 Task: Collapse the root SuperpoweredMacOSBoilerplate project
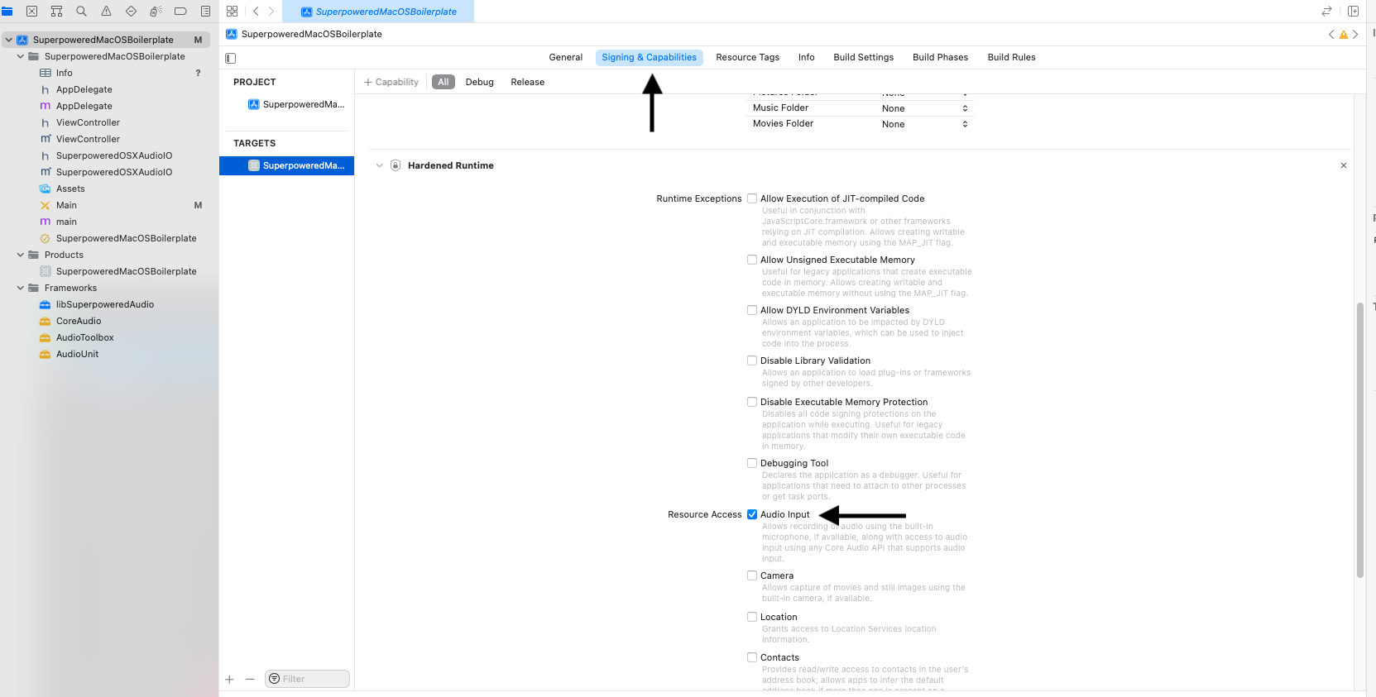click(x=9, y=40)
